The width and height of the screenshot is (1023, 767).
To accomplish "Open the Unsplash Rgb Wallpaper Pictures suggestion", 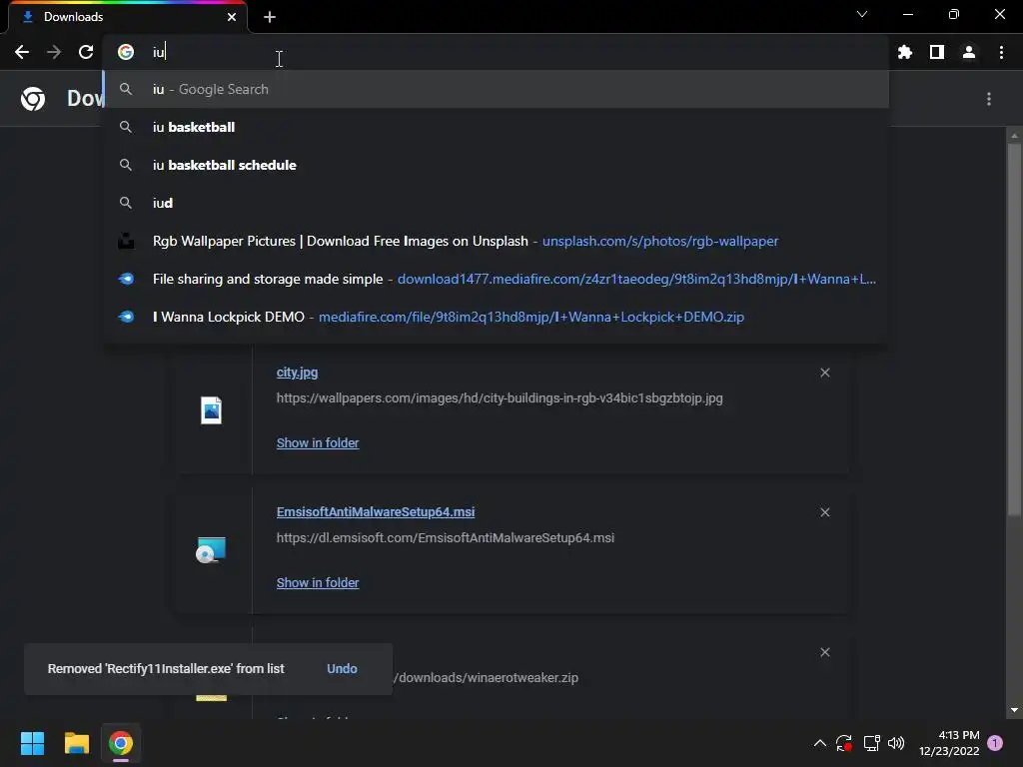I will (x=497, y=241).
